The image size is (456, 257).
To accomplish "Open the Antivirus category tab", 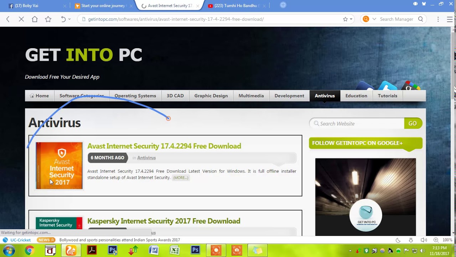I will pos(325,96).
